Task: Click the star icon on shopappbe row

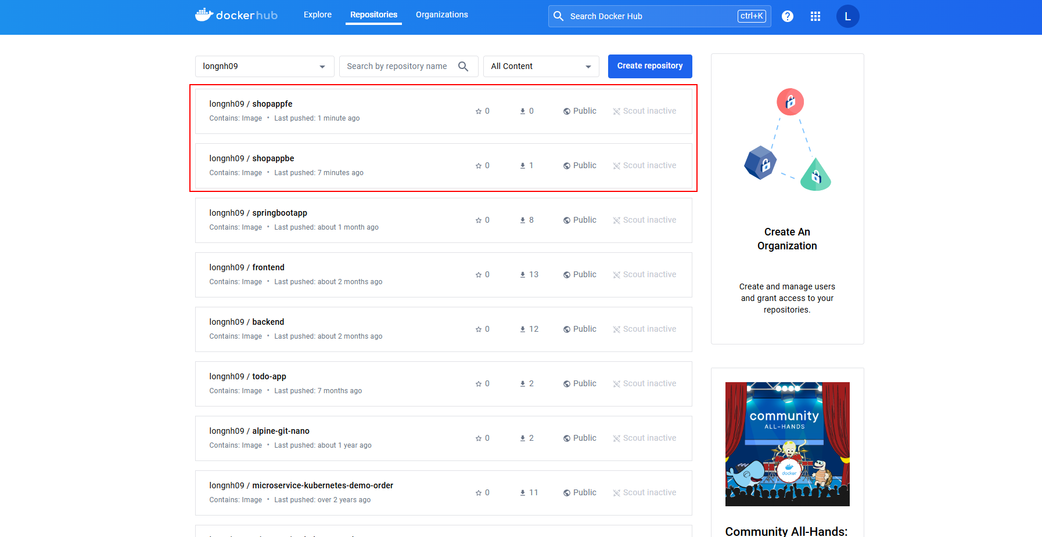Action: click(x=479, y=166)
